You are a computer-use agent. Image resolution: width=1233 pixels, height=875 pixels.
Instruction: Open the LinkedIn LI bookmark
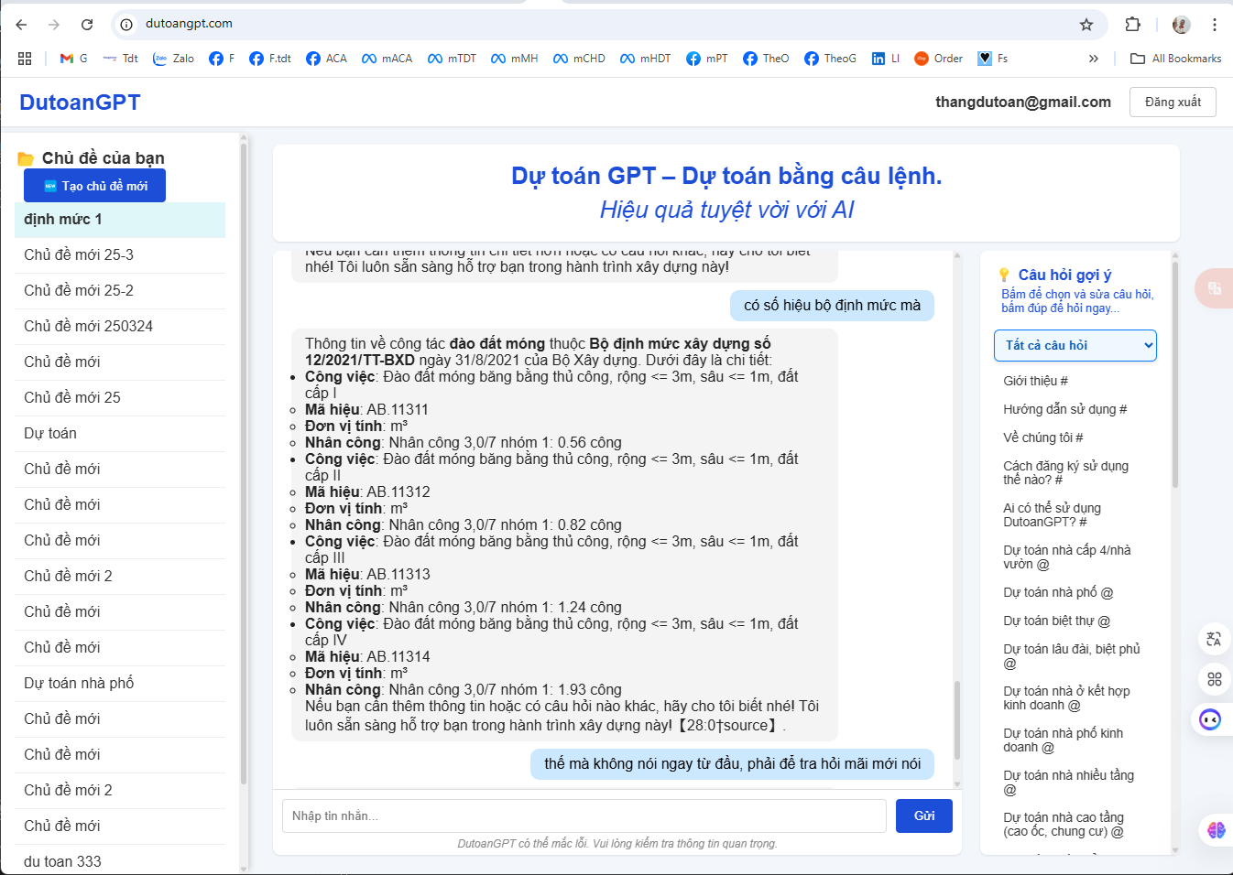tap(878, 59)
